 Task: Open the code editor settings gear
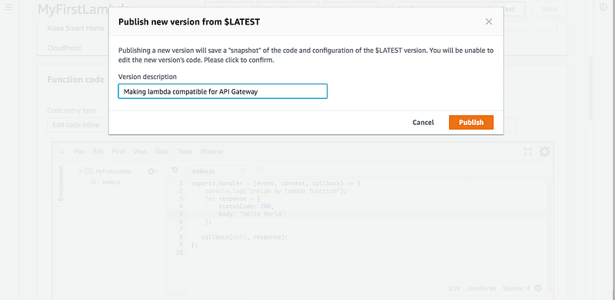544,152
